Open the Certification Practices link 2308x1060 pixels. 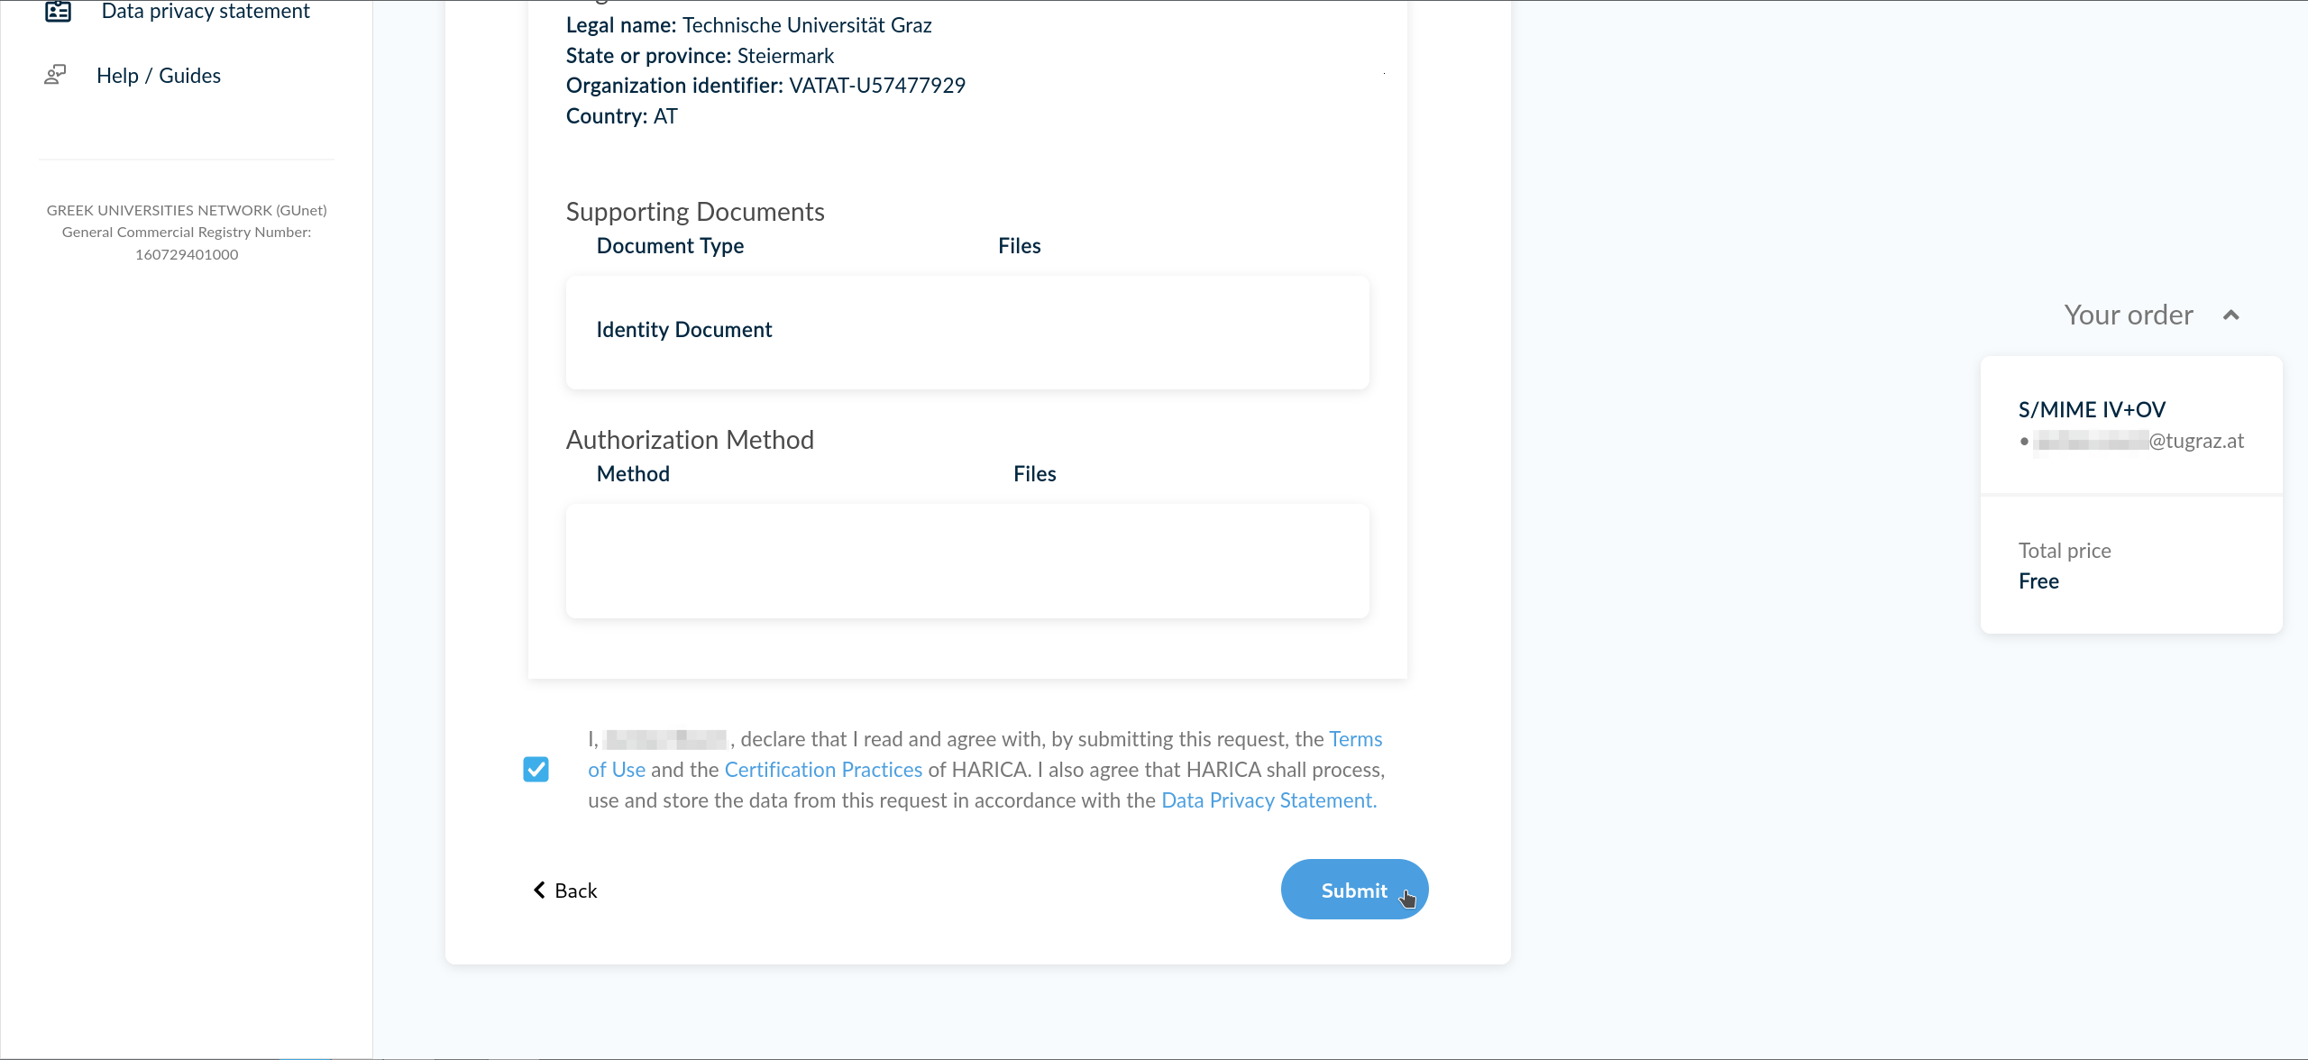[823, 770]
